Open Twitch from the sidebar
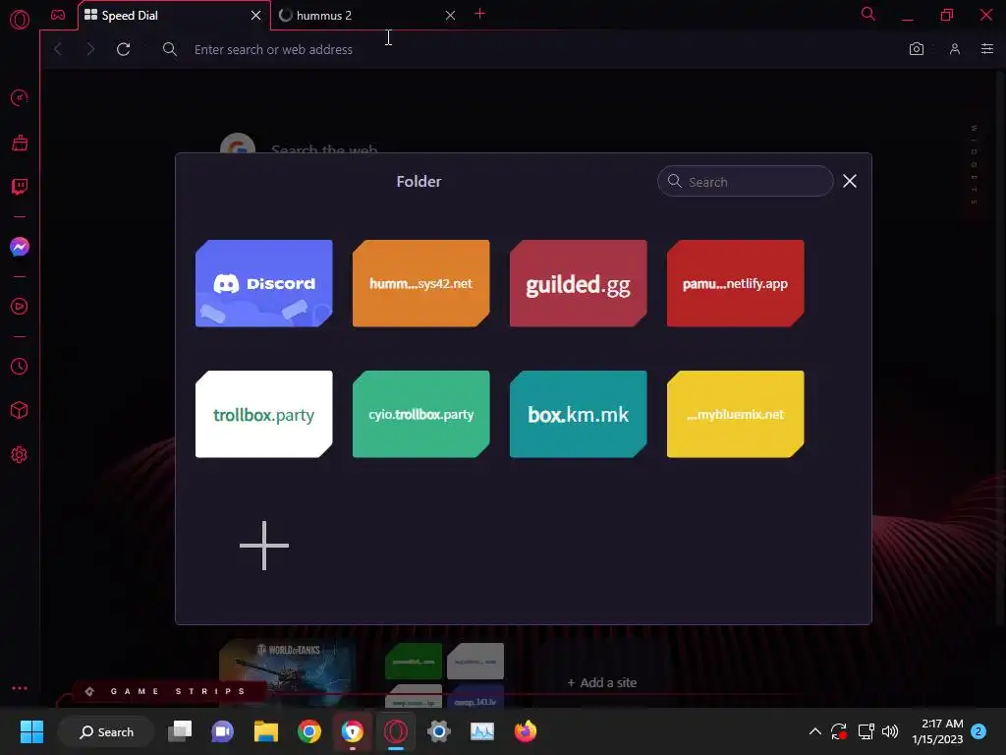The image size is (1006, 755). [x=20, y=187]
